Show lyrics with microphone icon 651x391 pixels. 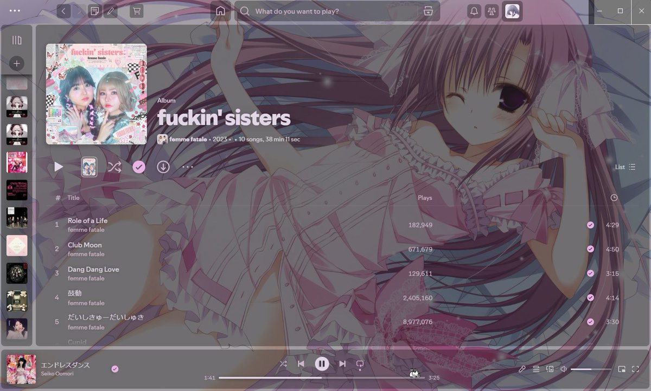(522, 369)
